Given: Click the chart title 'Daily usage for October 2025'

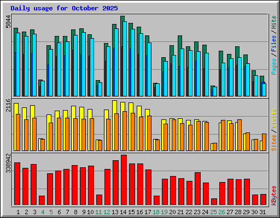Looking at the screenshot, I should [x=64, y=8].
